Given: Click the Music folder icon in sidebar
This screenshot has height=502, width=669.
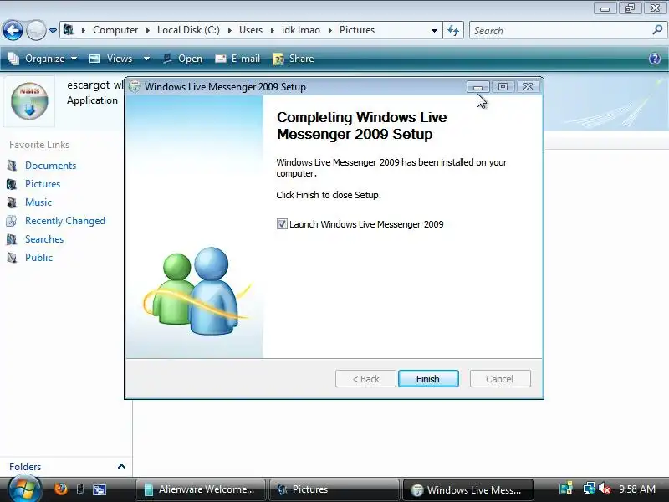Looking at the screenshot, I should pyautogui.click(x=12, y=202).
